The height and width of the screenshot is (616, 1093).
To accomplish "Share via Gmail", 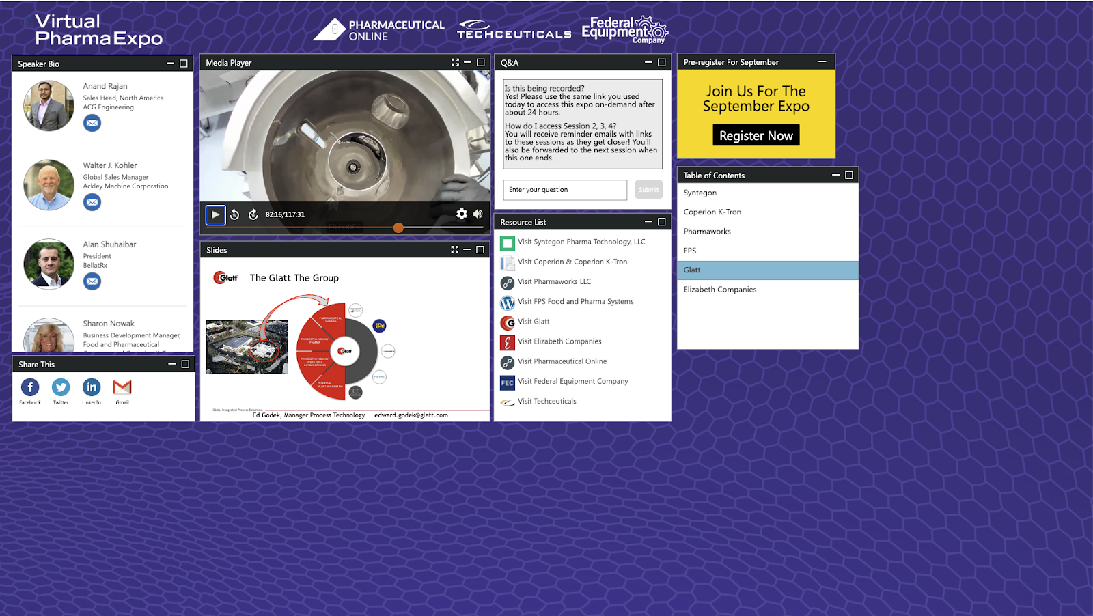I will coord(122,387).
